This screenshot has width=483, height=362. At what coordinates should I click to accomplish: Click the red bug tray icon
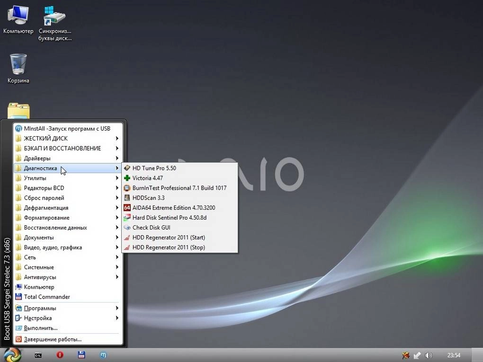point(406,355)
